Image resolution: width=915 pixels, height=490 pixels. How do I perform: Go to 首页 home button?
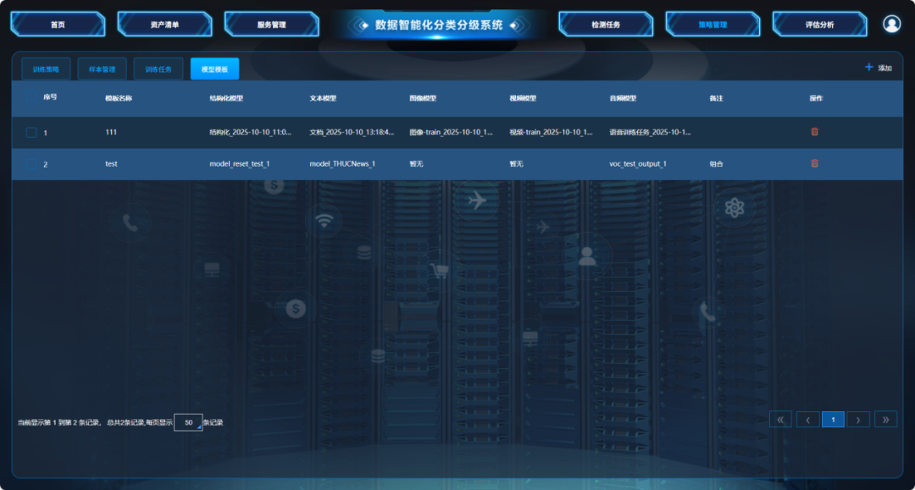(58, 25)
